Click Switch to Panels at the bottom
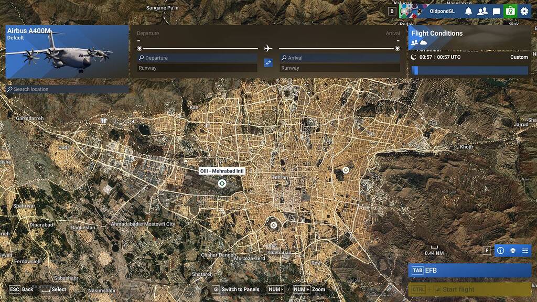This screenshot has width=537, height=302. pyautogui.click(x=235, y=289)
